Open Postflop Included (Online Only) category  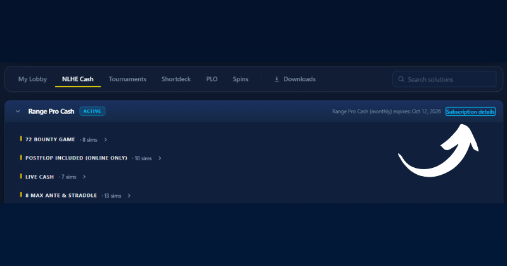coord(76,158)
